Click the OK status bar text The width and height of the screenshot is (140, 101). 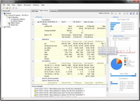3,99
